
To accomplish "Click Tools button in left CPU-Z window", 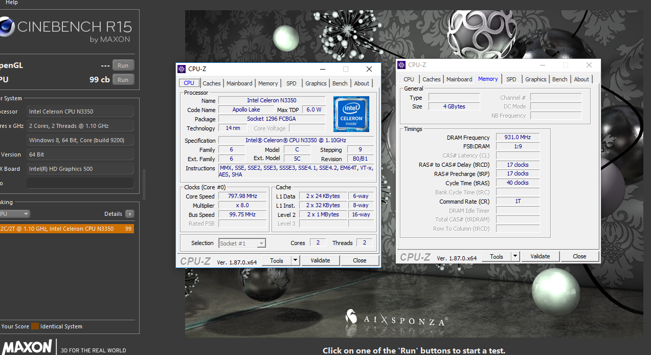I will tap(277, 260).
